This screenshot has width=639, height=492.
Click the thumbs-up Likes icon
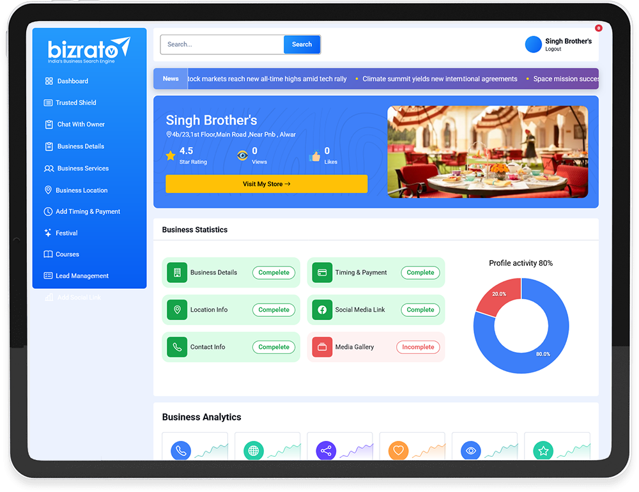point(314,156)
